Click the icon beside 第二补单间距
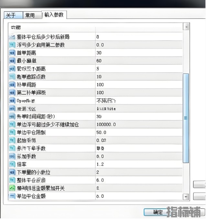This screenshot has height=220, width=206. tap(12, 93)
